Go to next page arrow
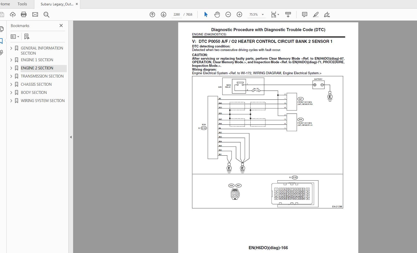 pyautogui.click(x=164, y=15)
